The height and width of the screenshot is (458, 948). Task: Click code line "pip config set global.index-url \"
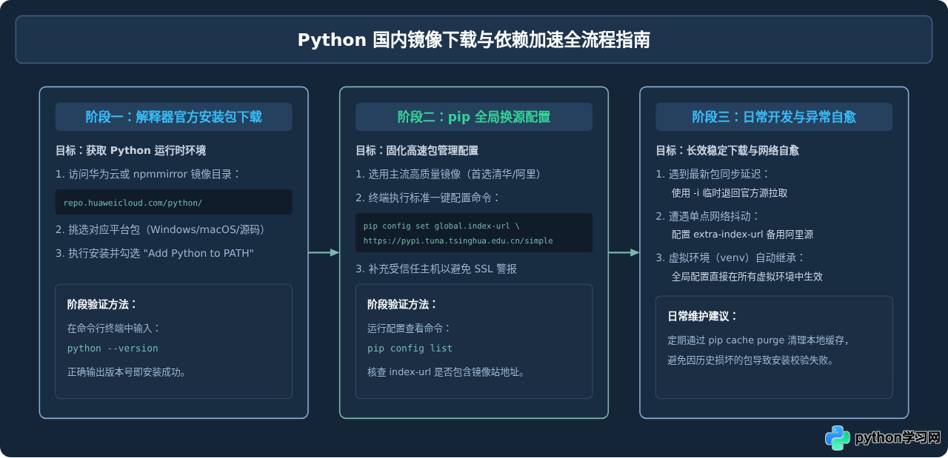441,226
